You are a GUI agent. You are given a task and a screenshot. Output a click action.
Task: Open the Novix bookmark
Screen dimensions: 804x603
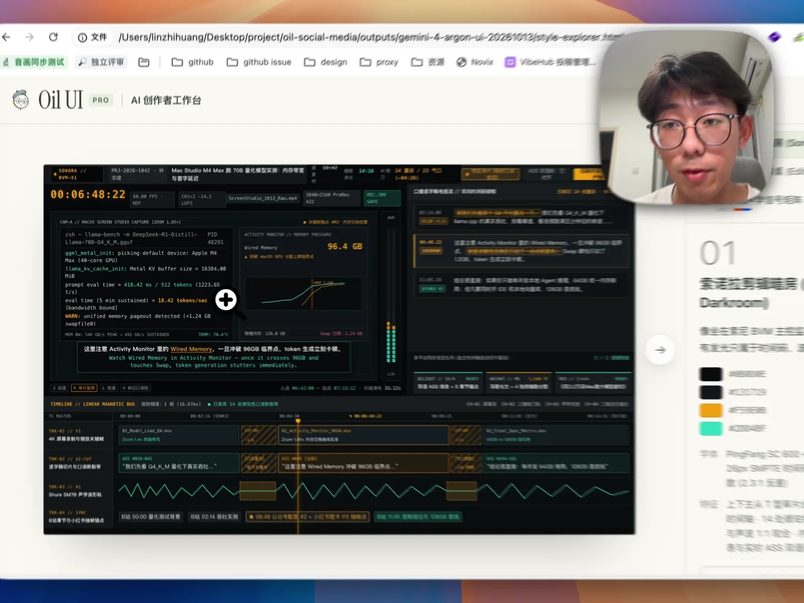click(x=475, y=62)
